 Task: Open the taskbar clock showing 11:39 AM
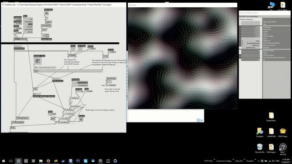tap(286, 161)
